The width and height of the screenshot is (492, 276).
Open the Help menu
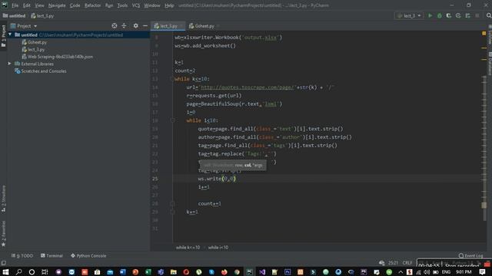click(x=169, y=5)
